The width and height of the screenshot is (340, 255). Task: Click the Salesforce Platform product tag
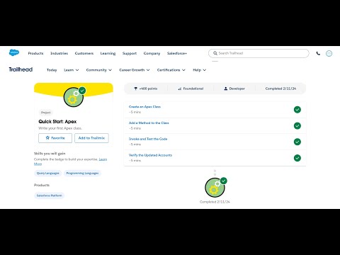pos(49,195)
